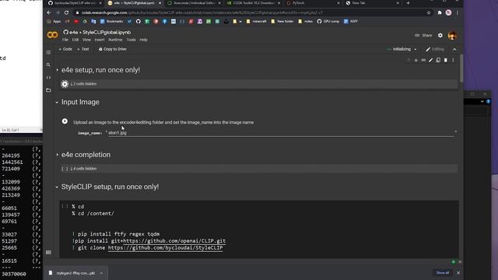498x280 pixels.
Task: Edit the selected cell with pencil icon
Action: [x=430, y=60]
